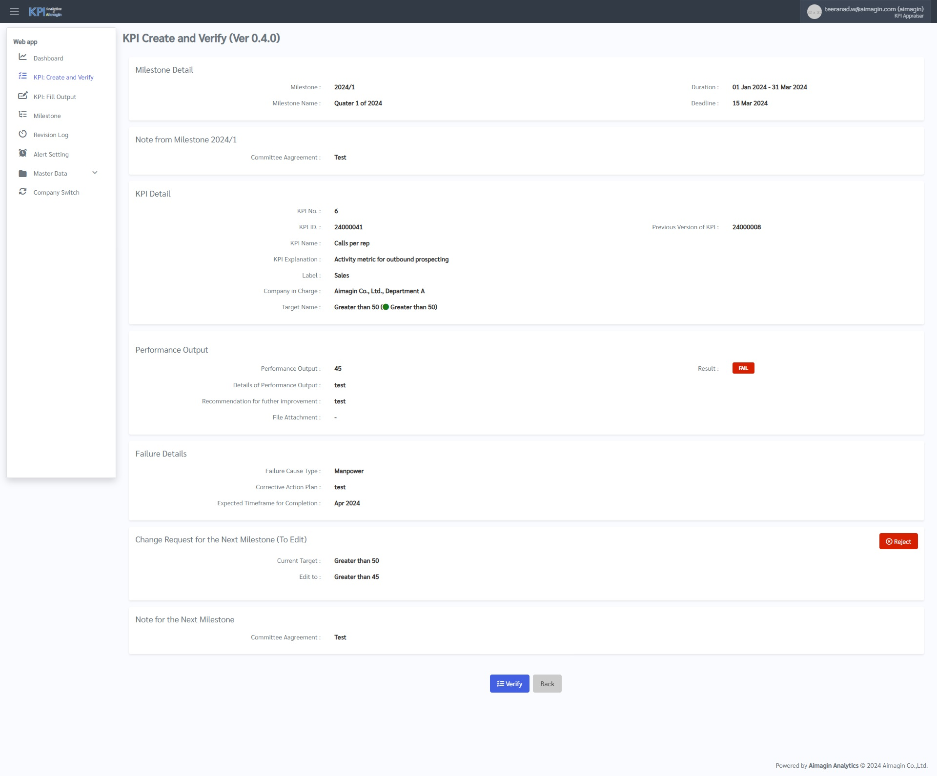Reject the change request
937x776 pixels.
[898, 541]
